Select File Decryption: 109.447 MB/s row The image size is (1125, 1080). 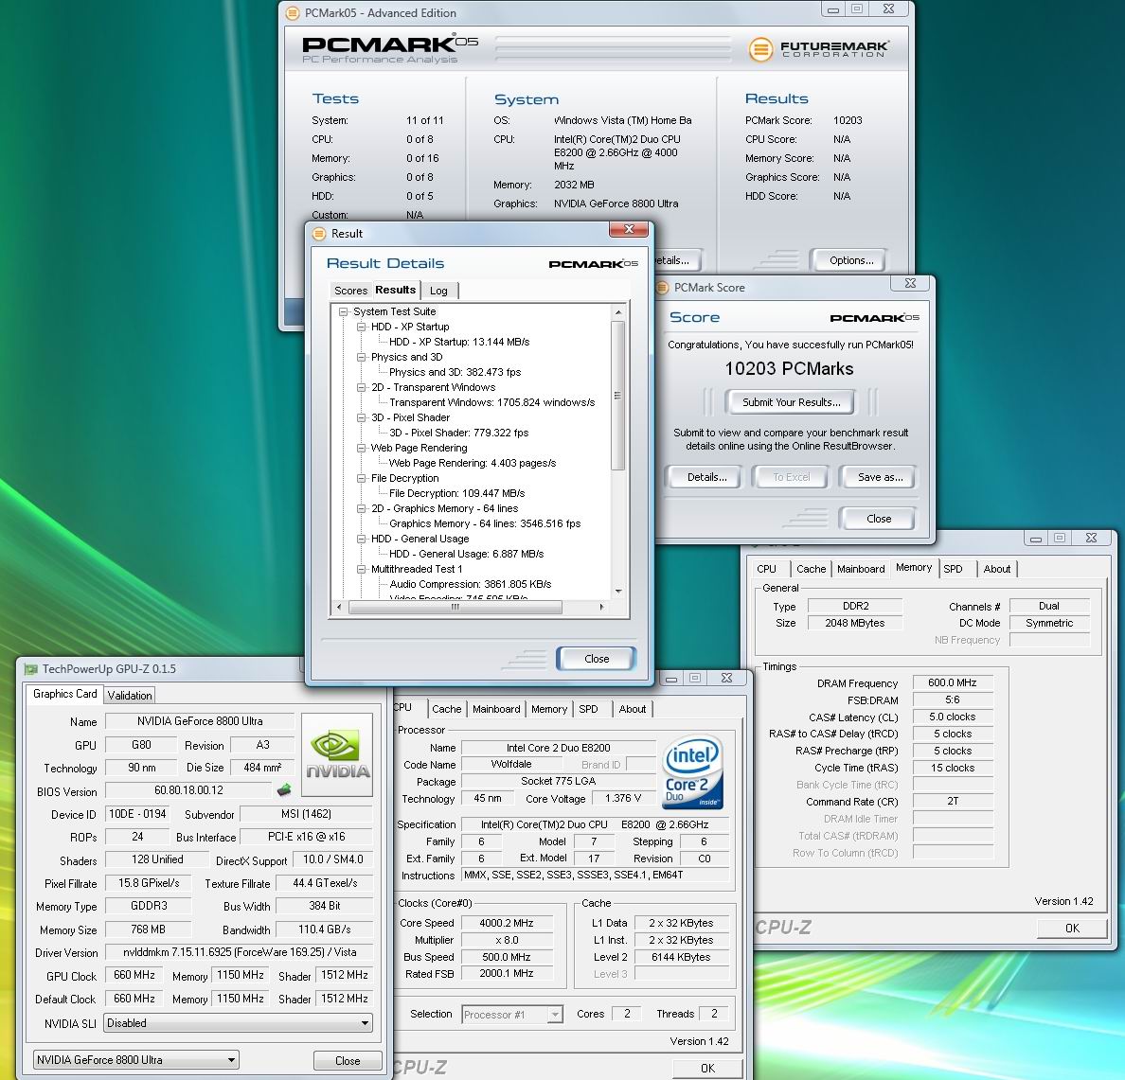click(x=457, y=493)
